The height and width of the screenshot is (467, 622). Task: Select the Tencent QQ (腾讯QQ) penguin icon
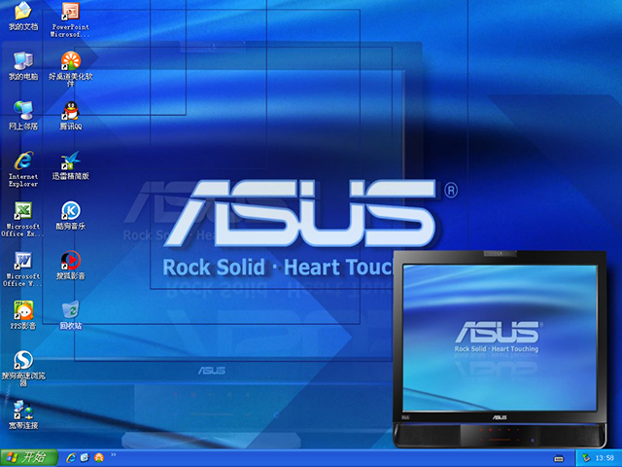tap(70, 110)
